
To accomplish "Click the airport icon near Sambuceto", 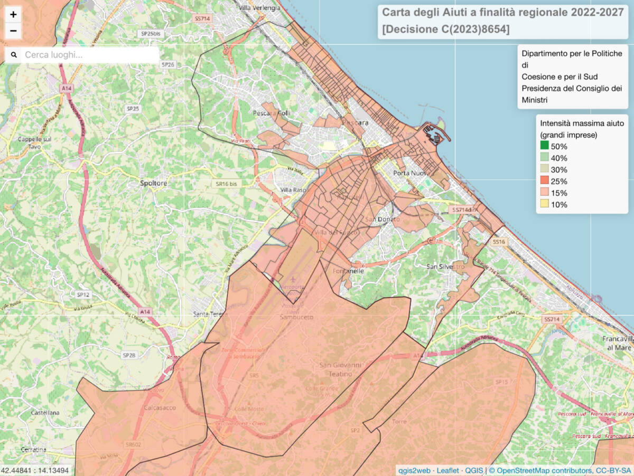I will [294, 278].
